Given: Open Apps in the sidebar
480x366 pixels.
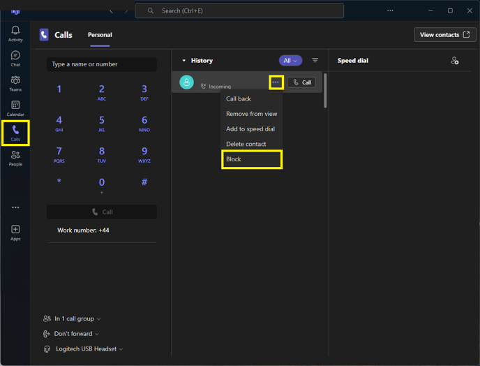Looking at the screenshot, I should coord(15,233).
